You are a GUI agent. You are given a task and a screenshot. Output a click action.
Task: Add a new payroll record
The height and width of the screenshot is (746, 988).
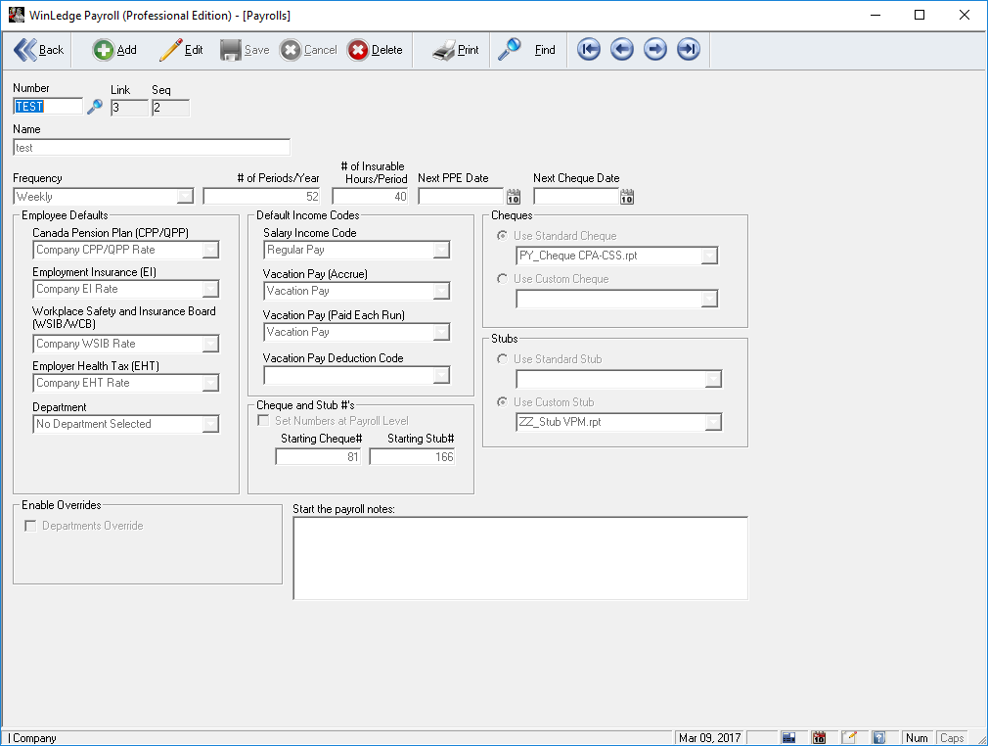(104, 50)
